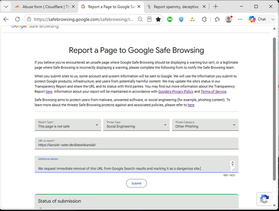The width and height of the screenshot is (279, 211).
Task: Open the Terms of Service link
Action: (x=214, y=92)
